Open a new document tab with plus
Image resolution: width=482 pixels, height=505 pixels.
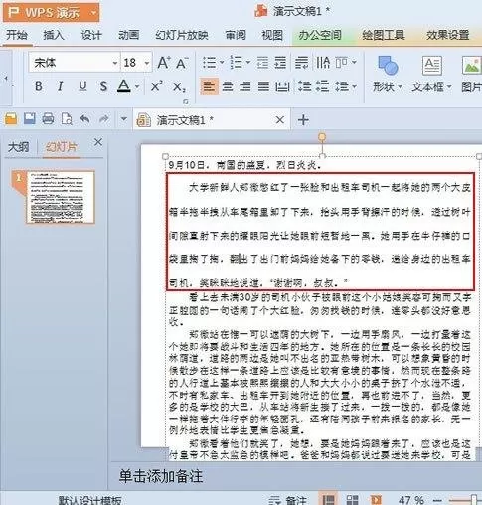point(303,120)
